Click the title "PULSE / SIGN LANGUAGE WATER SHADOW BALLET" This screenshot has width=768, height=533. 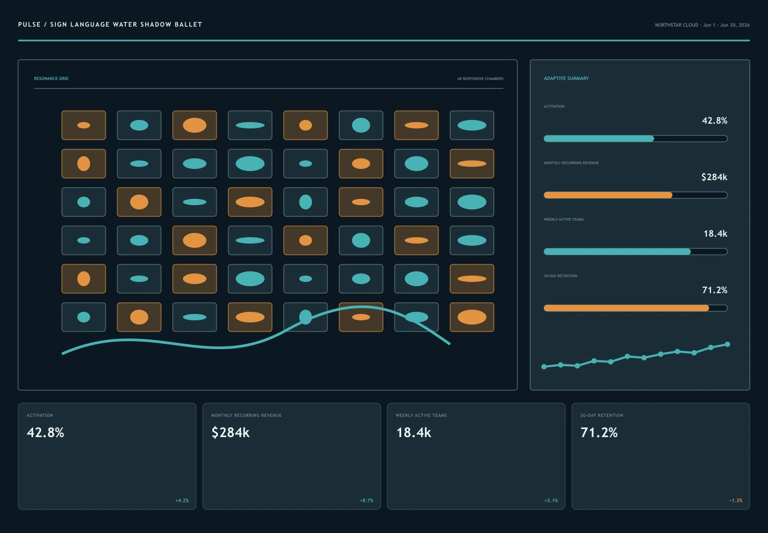(x=110, y=25)
